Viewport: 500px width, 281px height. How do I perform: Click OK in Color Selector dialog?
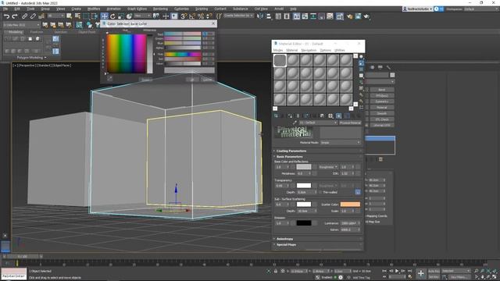click(x=192, y=80)
